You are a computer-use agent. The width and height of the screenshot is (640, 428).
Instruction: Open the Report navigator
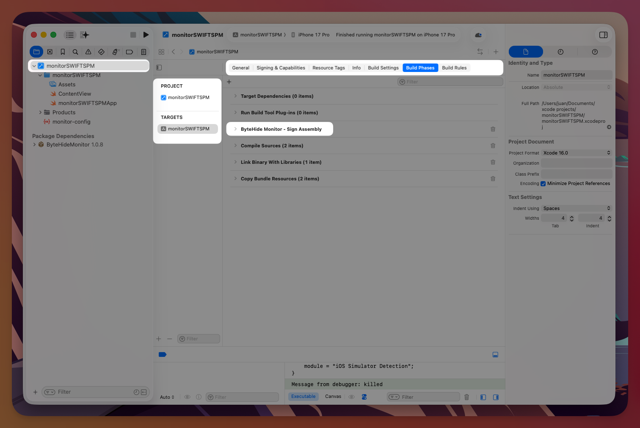pyautogui.click(x=143, y=52)
